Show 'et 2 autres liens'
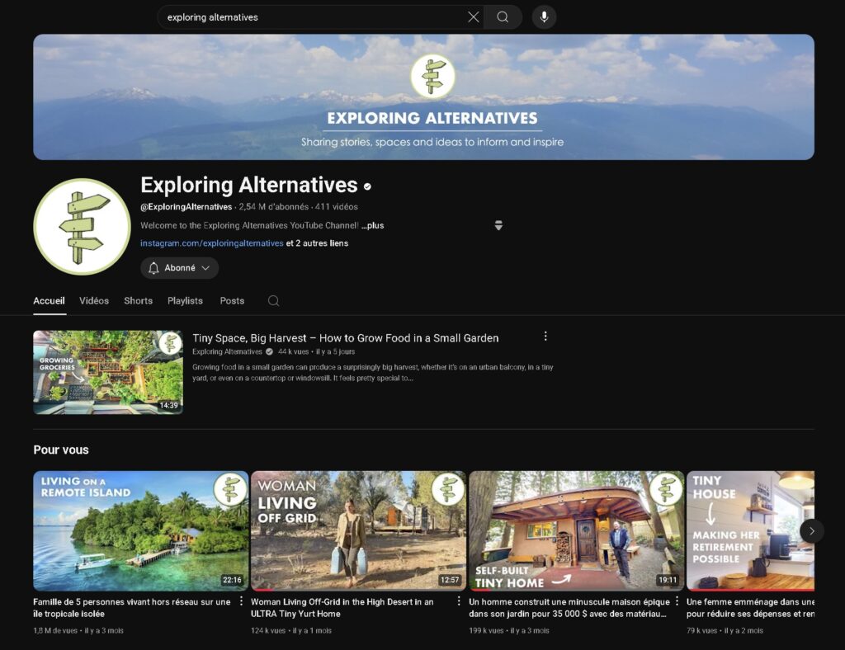This screenshot has width=845, height=650. click(x=317, y=243)
